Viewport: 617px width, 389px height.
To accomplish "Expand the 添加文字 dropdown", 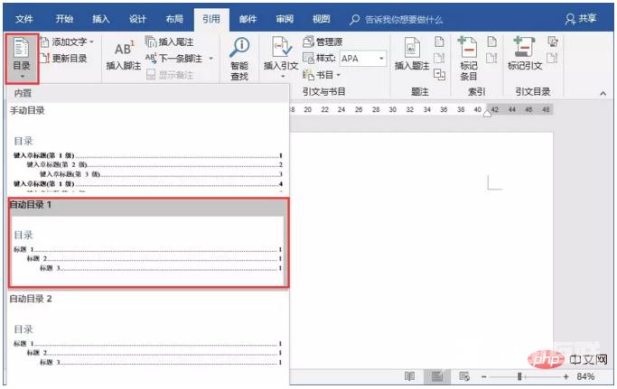I will [x=72, y=42].
